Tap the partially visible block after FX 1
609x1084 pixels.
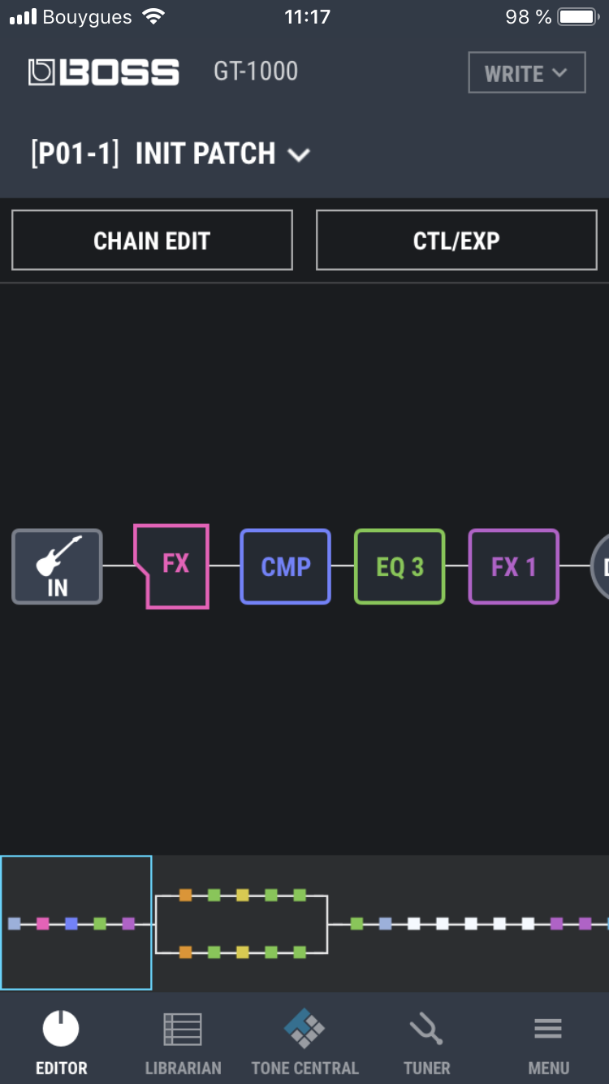coord(602,566)
